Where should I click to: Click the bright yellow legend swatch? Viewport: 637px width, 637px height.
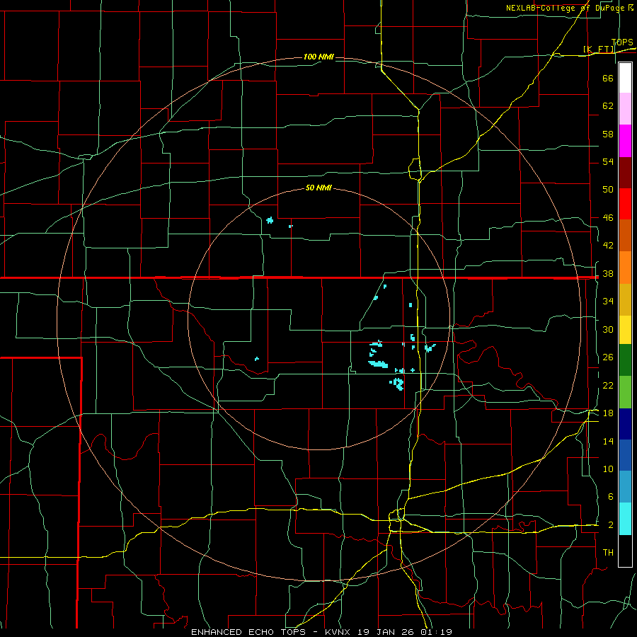coord(625,329)
